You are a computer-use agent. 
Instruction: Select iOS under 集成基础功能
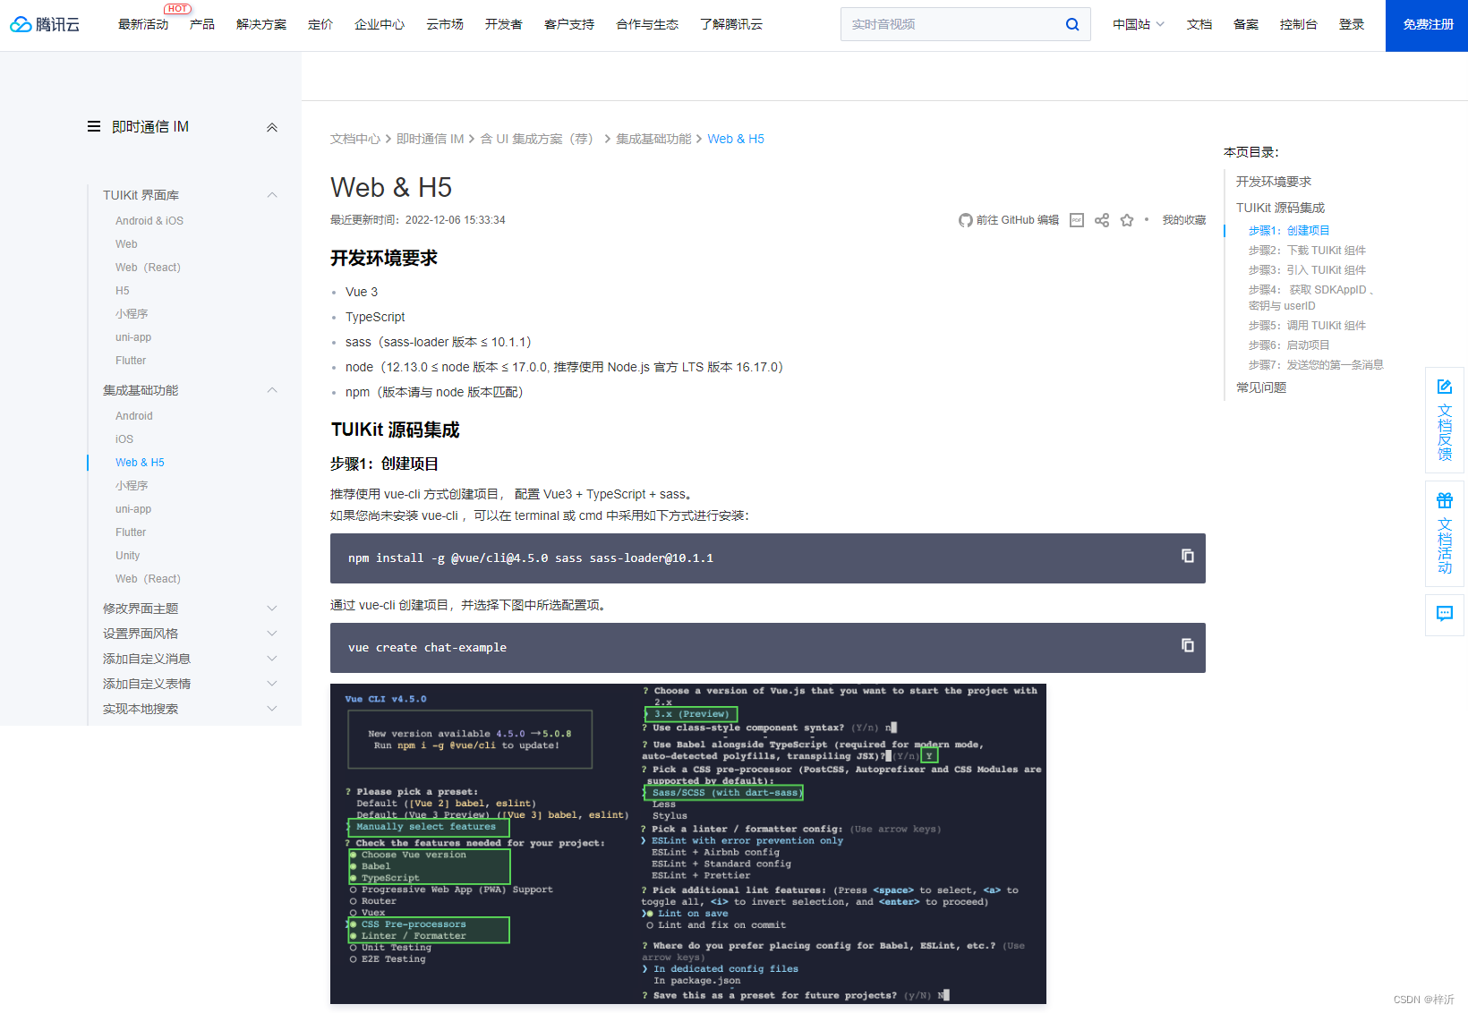[x=124, y=439]
